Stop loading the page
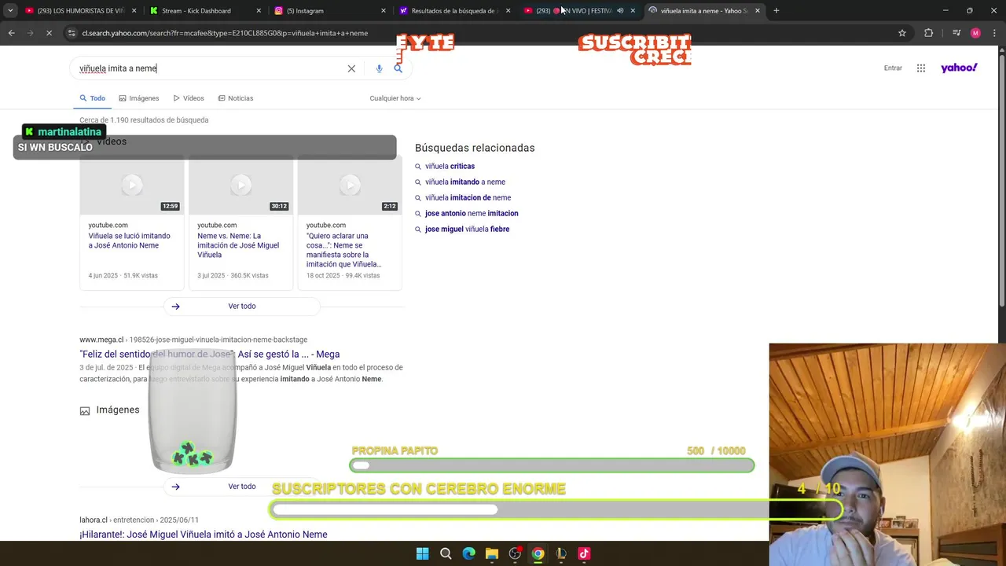The width and height of the screenshot is (1006, 566). pos(49,33)
